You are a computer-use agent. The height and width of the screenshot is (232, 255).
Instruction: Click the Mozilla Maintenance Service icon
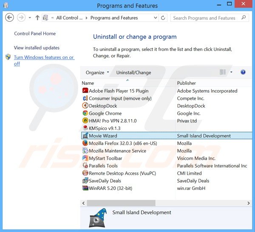click(x=85, y=150)
